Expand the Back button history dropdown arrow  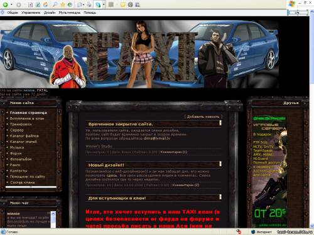pos(11,4)
